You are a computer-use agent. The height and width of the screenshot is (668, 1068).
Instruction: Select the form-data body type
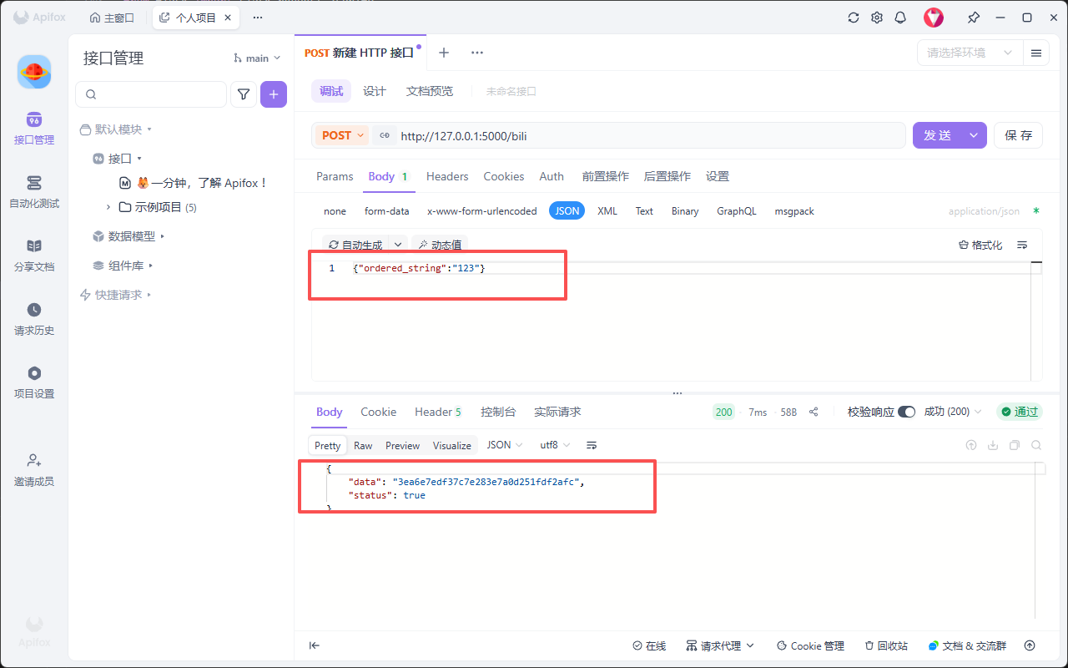(386, 211)
